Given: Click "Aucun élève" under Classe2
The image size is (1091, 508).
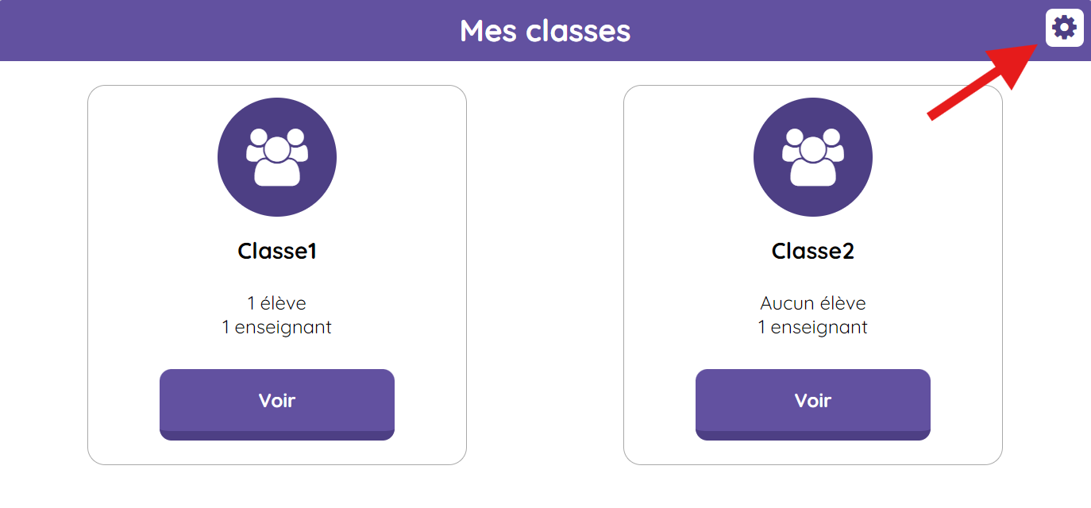Looking at the screenshot, I should pos(813,303).
